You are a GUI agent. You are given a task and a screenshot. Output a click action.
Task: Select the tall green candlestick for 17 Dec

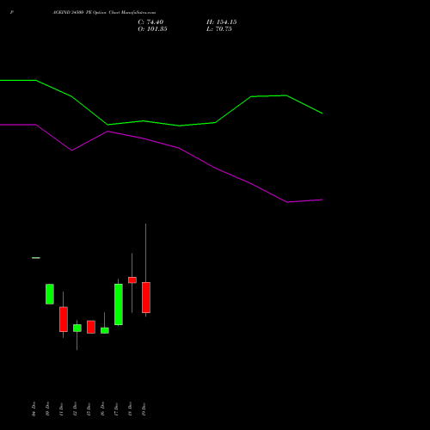(x=119, y=304)
